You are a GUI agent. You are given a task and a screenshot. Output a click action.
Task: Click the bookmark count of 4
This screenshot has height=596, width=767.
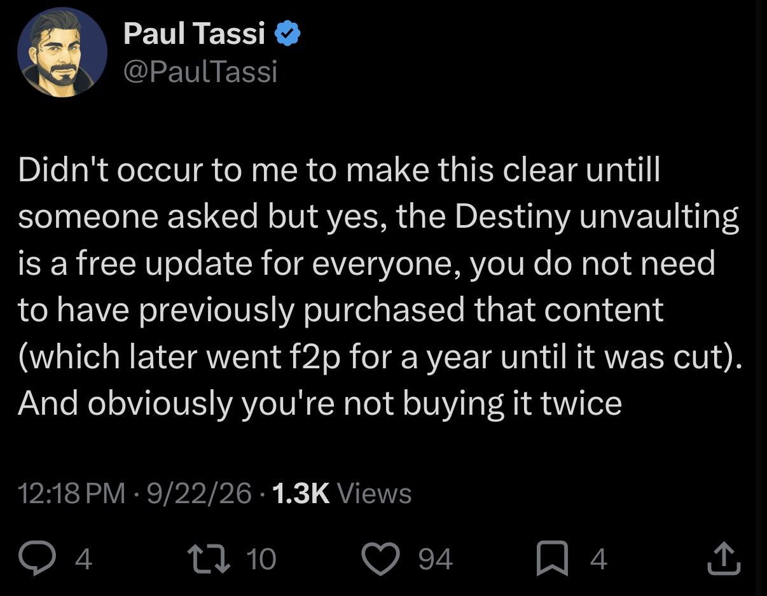[x=598, y=559]
